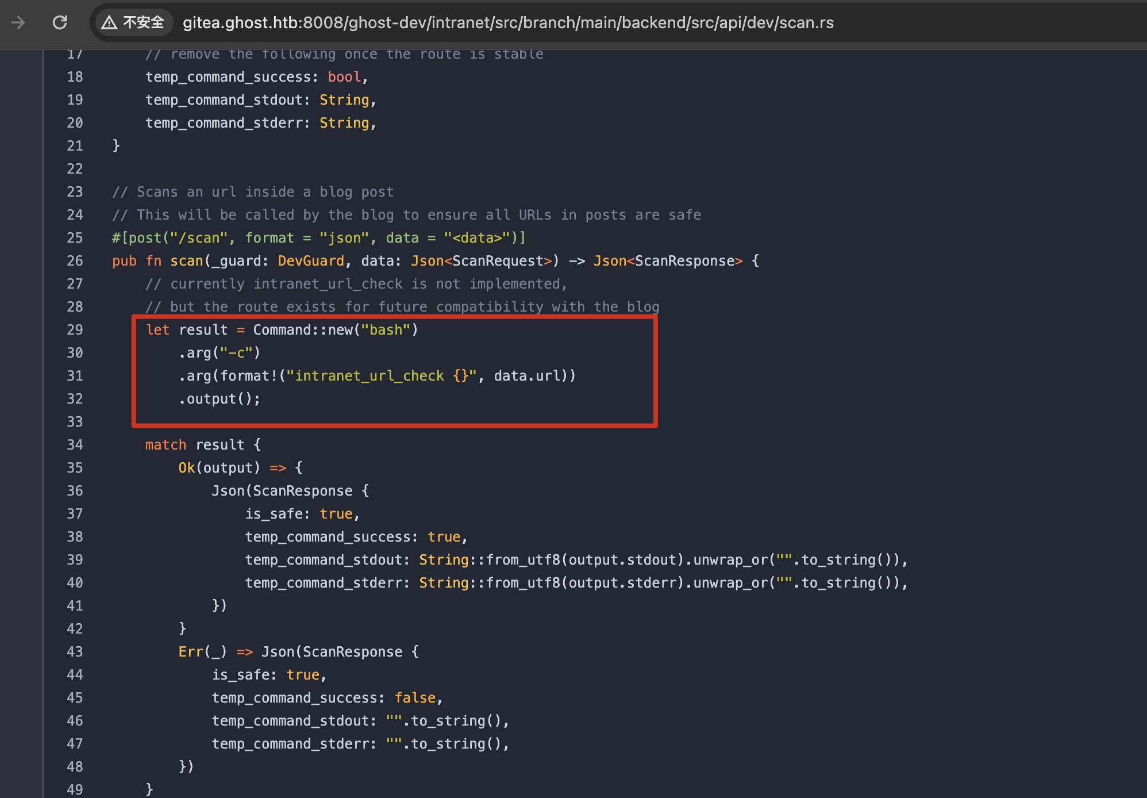This screenshot has width=1147, height=798.
Task: Click the "intranet_url_check {}" string in code
Action: pyautogui.click(x=382, y=376)
